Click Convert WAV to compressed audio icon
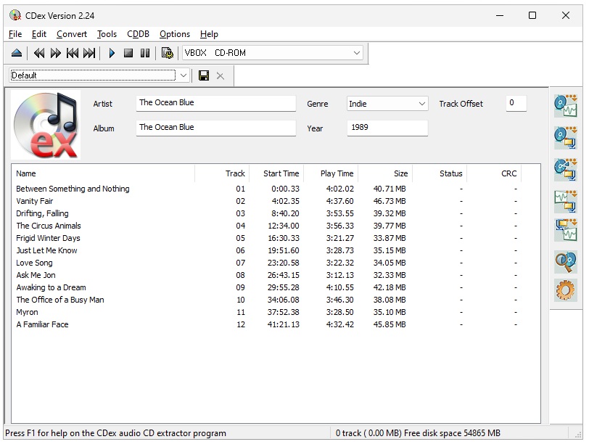This screenshot has width=589, height=447. 565,199
